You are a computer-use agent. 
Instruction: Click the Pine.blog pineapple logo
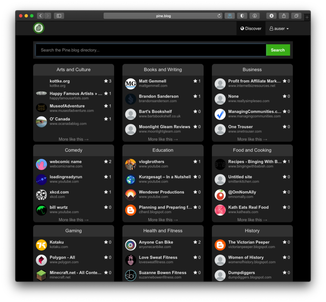tap(39, 28)
